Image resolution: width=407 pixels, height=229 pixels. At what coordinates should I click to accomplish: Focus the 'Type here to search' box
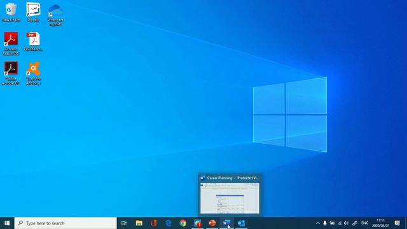(66, 223)
